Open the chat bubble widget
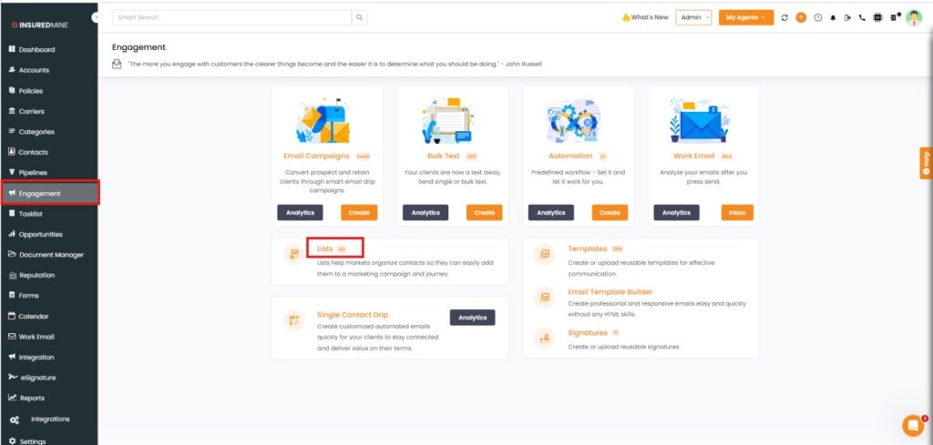 point(912,425)
